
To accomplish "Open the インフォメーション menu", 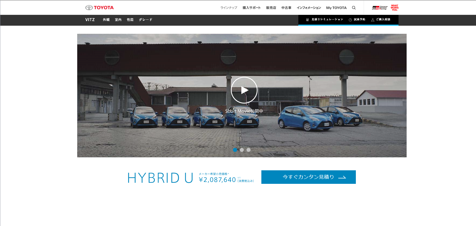I will pyautogui.click(x=309, y=8).
